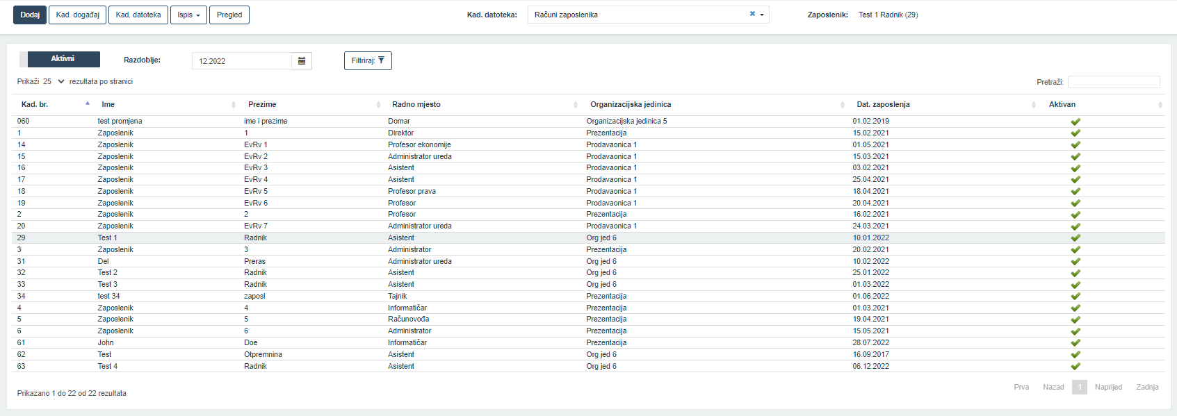
Task: Click 'test 34' name cell
Action: (x=108, y=296)
